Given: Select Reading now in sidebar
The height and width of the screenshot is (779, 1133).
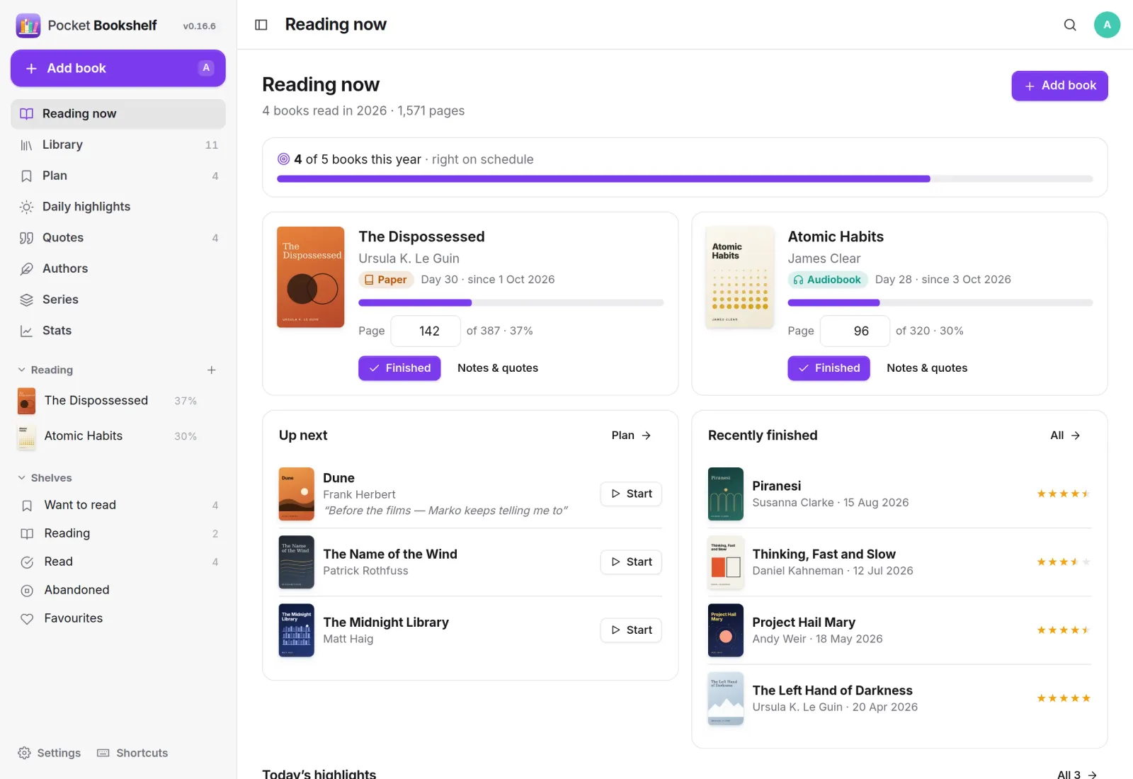Looking at the screenshot, I should 118,114.
